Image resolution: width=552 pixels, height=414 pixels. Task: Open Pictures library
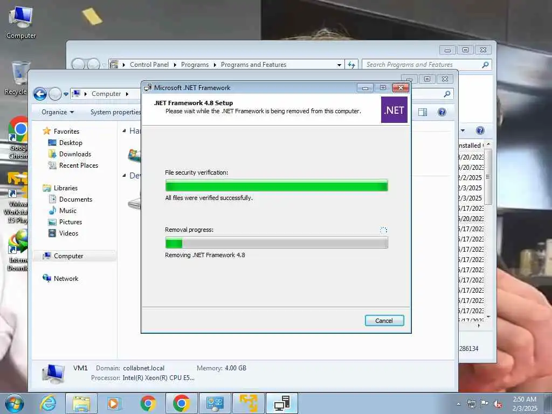pyautogui.click(x=70, y=222)
